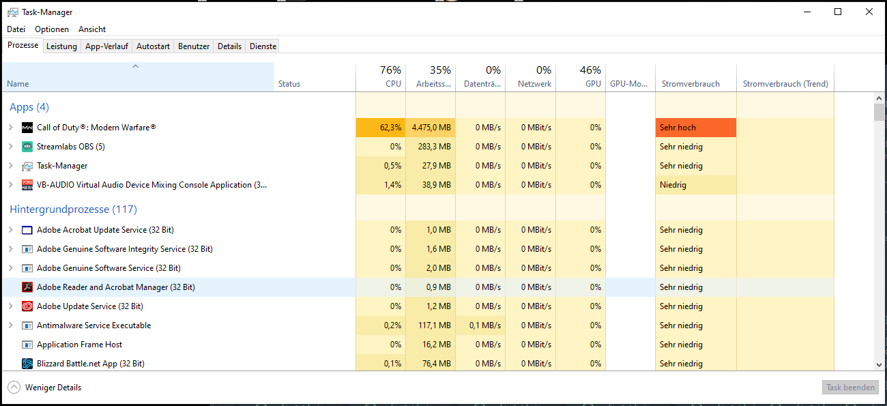
Task: Click the 117,1 MB memory cell
Action: (431, 325)
